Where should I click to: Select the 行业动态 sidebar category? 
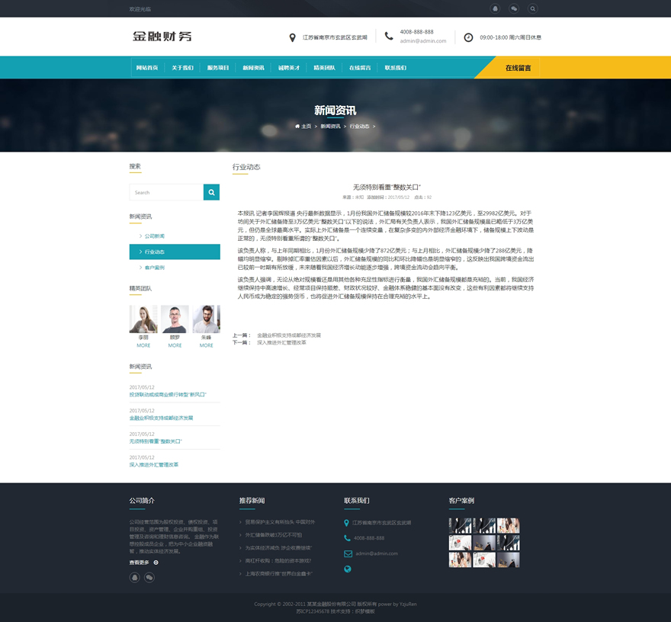click(154, 252)
